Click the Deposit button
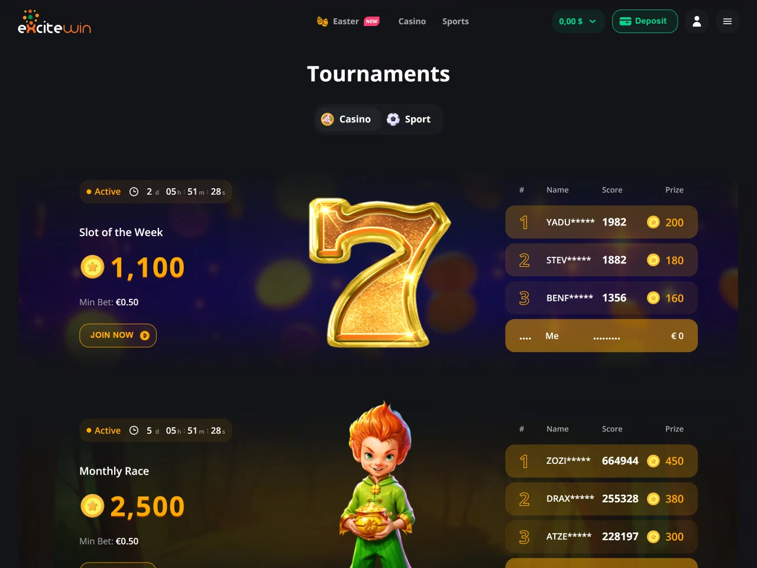This screenshot has height=568, width=757. [645, 21]
